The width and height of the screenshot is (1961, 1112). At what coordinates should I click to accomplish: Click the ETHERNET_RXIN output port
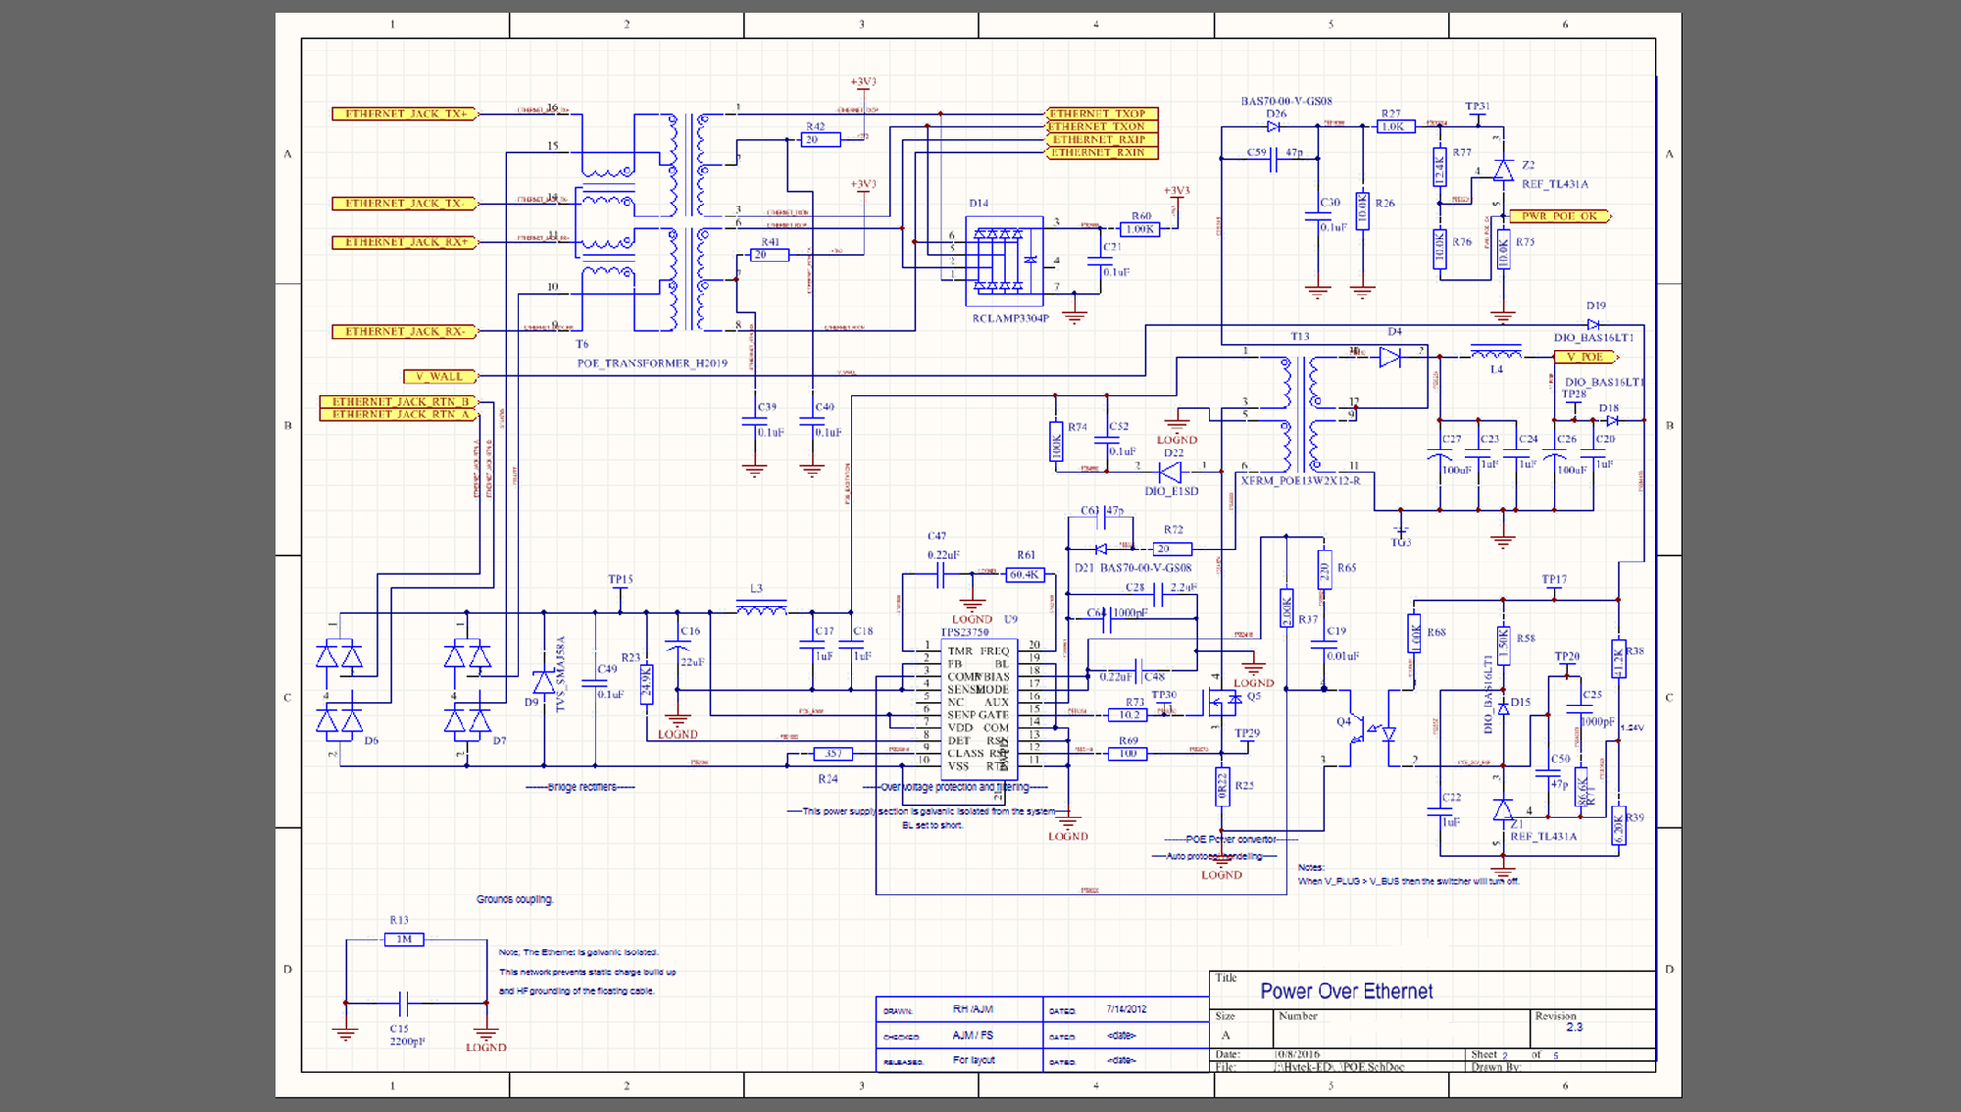click(1102, 152)
